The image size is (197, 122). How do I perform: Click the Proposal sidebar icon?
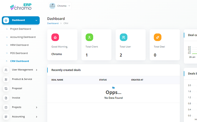point(6,88)
